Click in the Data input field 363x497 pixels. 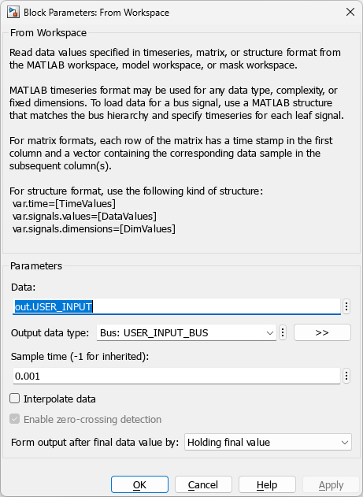(x=176, y=306)
